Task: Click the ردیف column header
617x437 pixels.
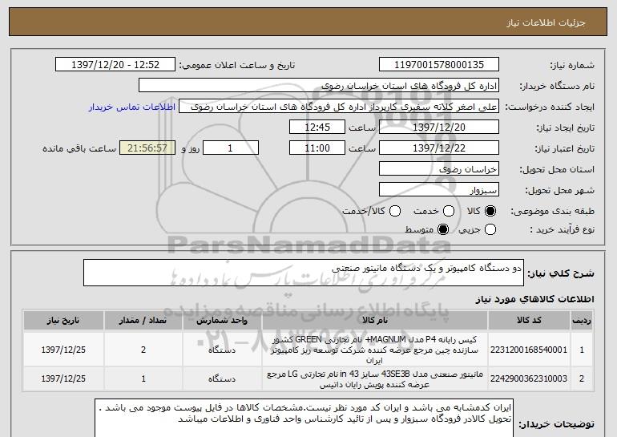Action: (x=582, y=321)
